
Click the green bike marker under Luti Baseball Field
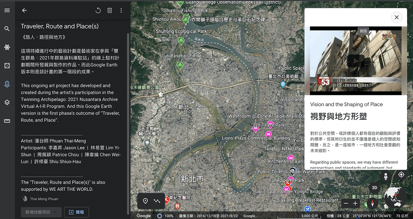pyautogui.click(x=180, y=65)
